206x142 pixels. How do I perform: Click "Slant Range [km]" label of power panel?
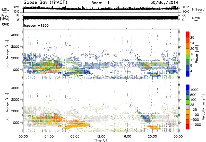click(x=7, y=54)
